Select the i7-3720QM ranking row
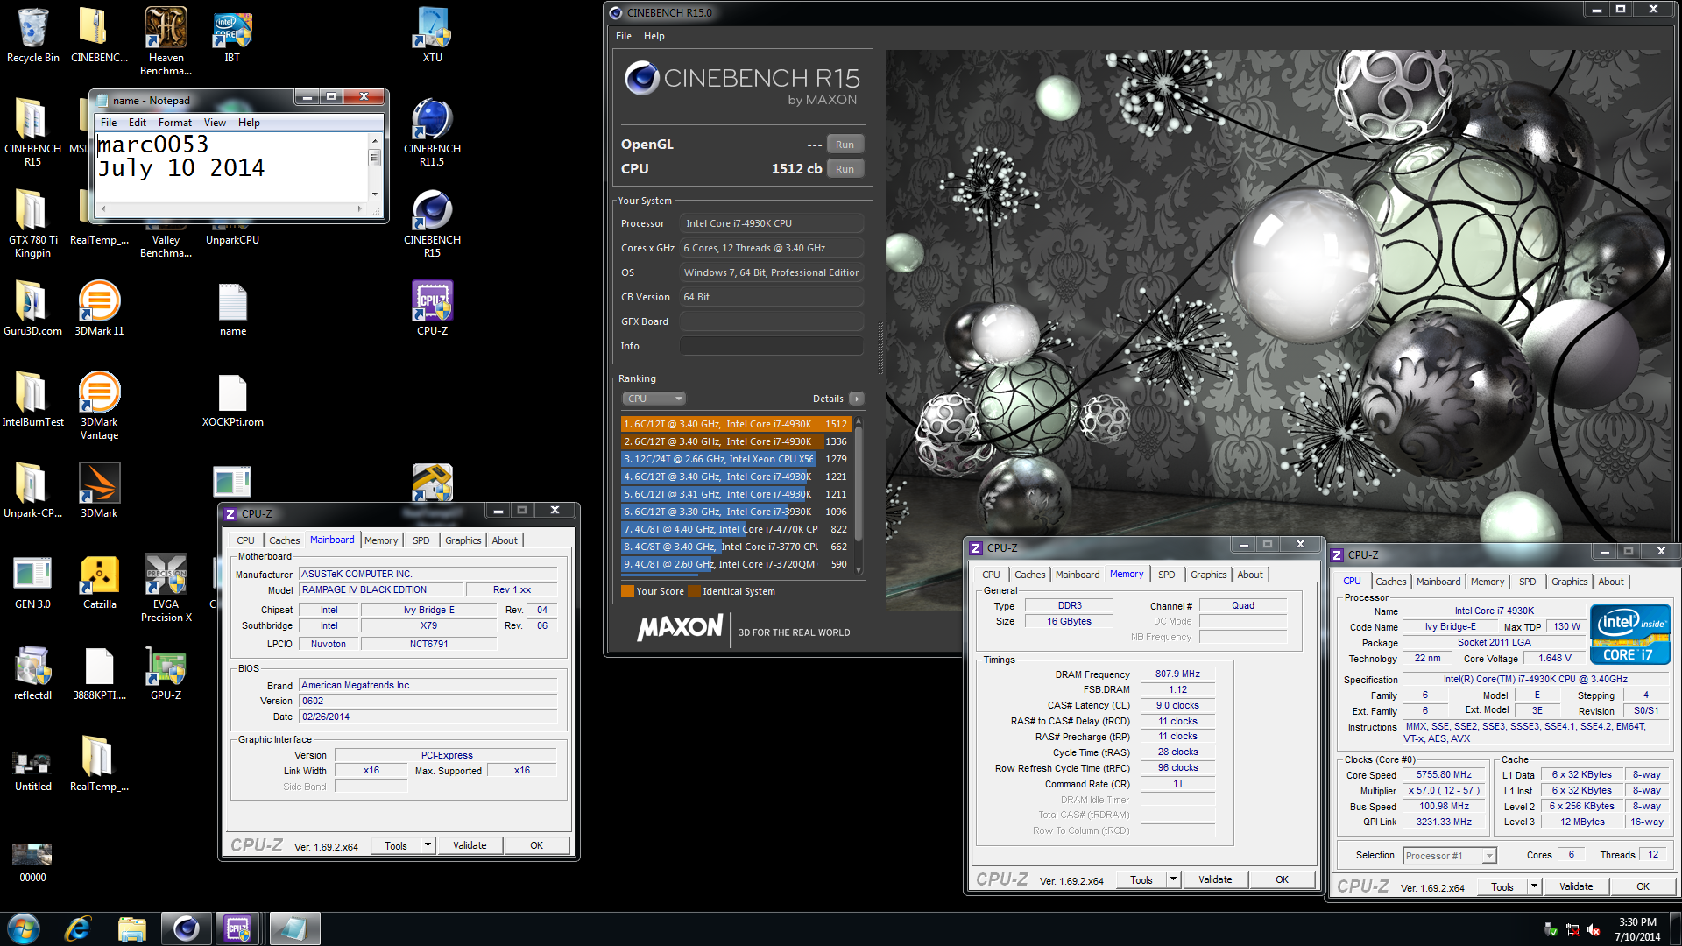Viewport: 1682px width, 946px height. coord(736,564)
